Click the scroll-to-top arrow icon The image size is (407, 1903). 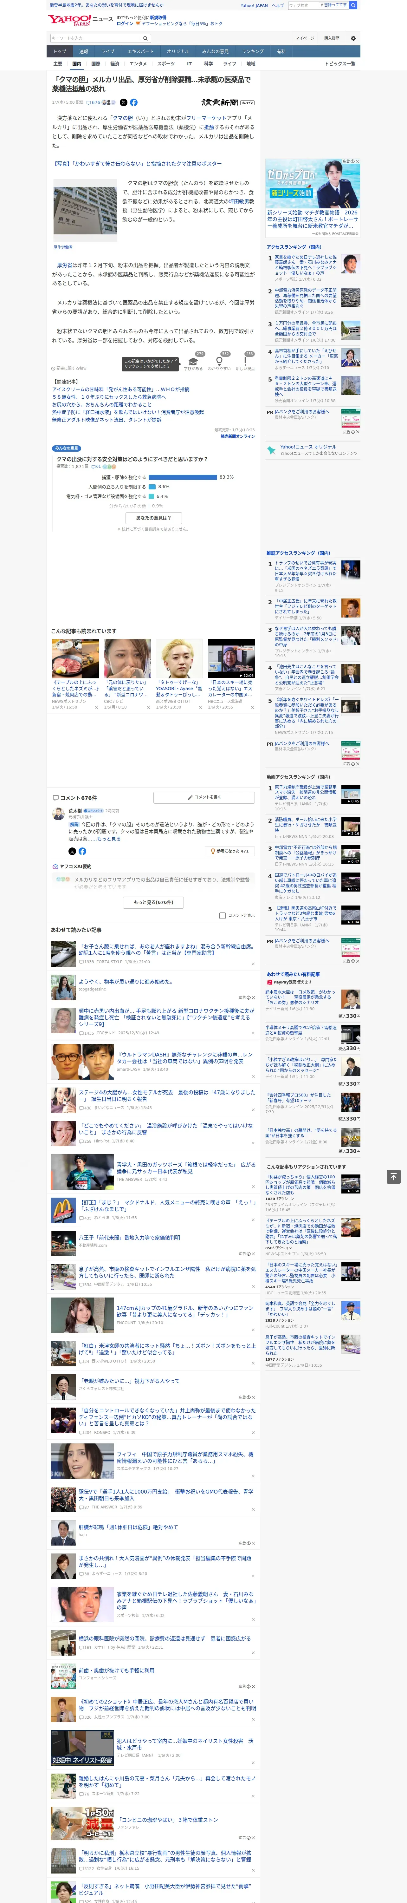394,1176
